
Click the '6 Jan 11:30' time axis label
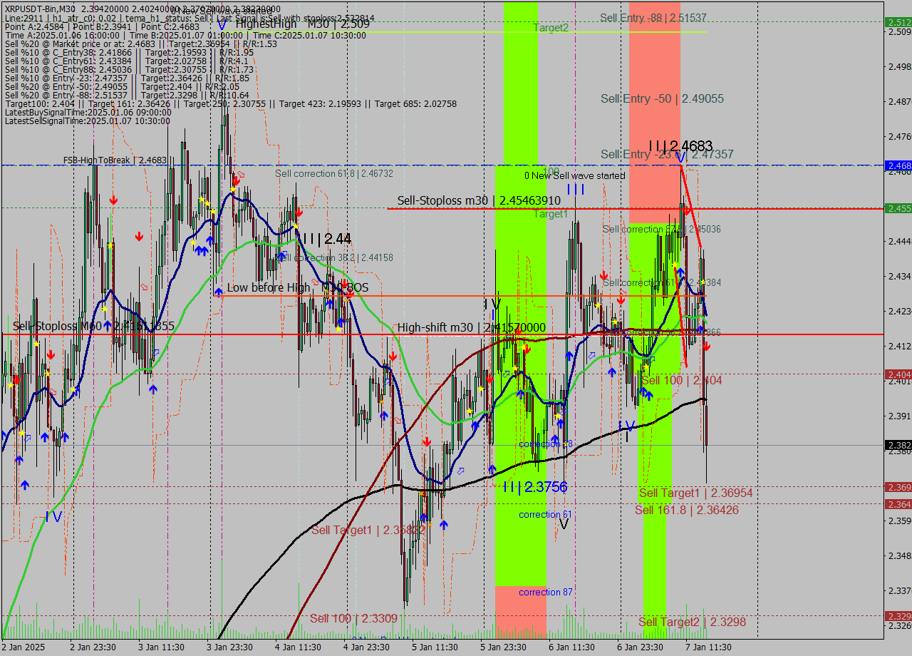571,647
